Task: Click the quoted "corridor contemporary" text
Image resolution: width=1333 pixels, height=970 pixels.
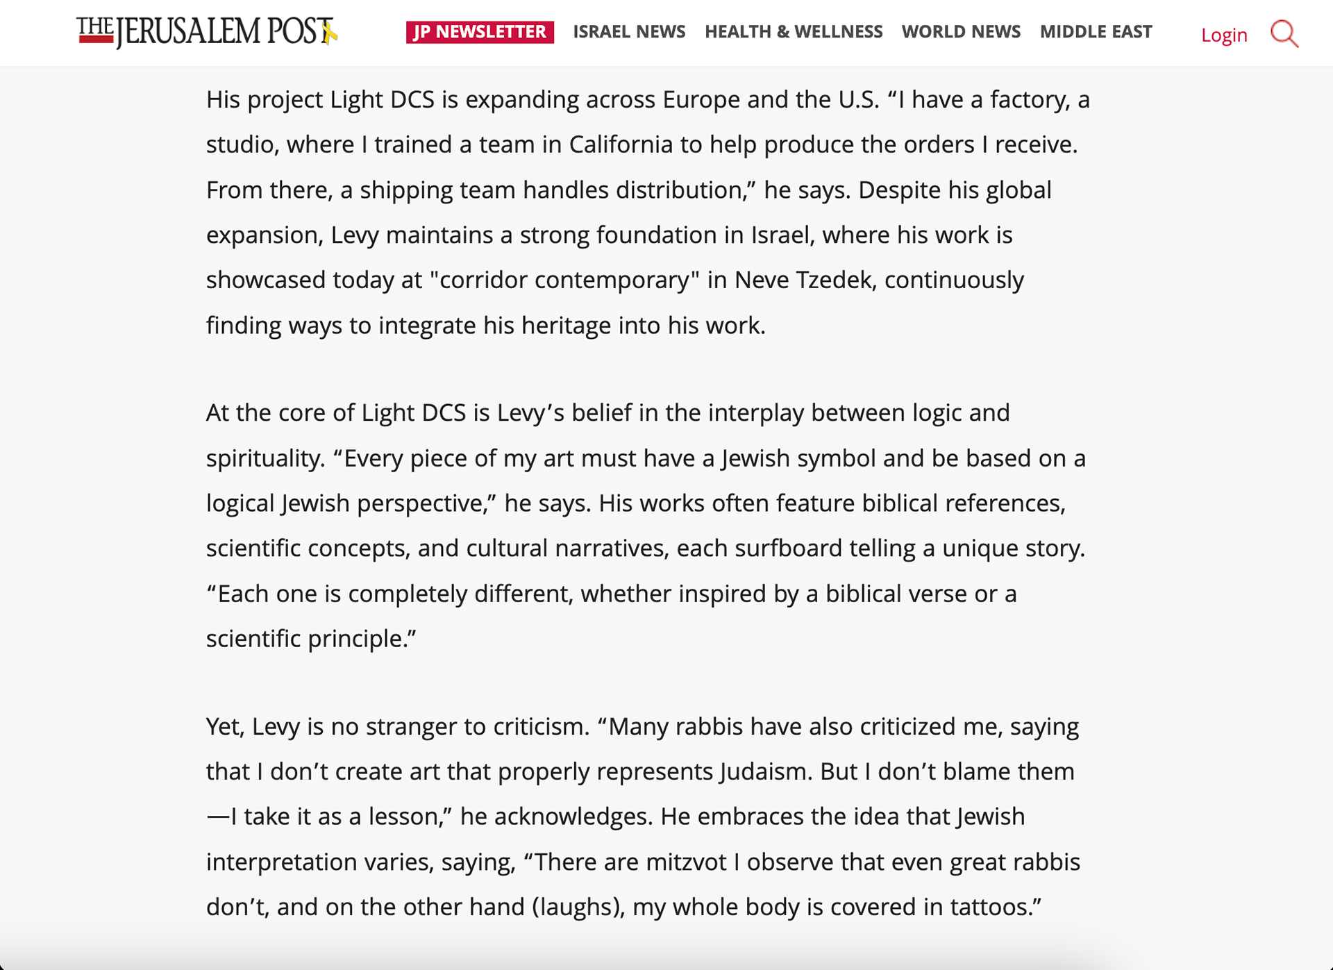Action: pos(564,280)
